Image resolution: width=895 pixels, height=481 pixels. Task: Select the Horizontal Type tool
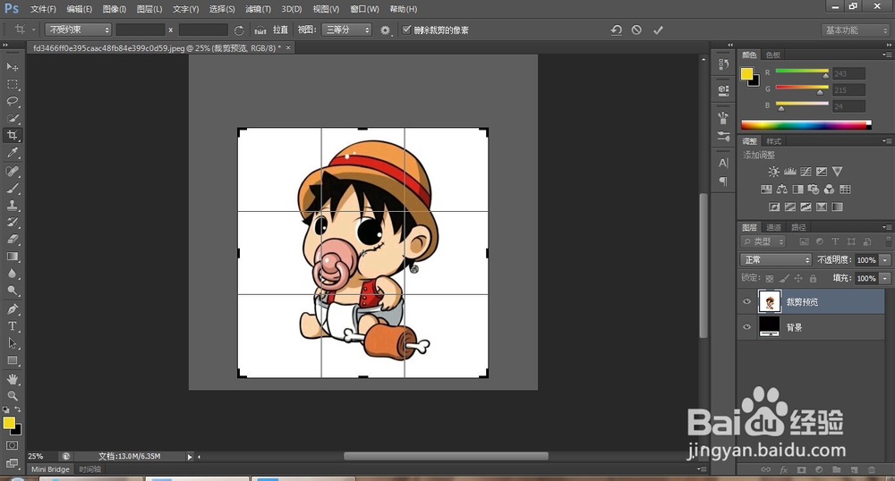(x=12, y=326)
